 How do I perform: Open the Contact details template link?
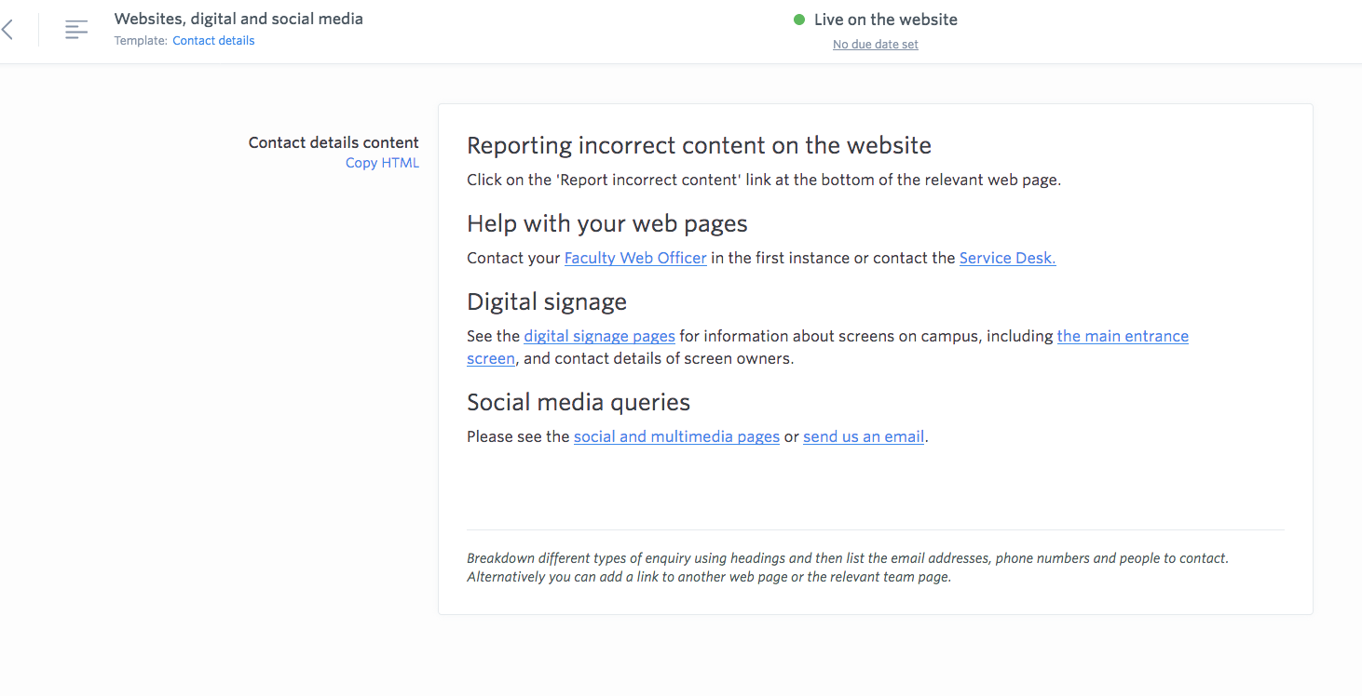pyautogui.click(x=213, y=41)
